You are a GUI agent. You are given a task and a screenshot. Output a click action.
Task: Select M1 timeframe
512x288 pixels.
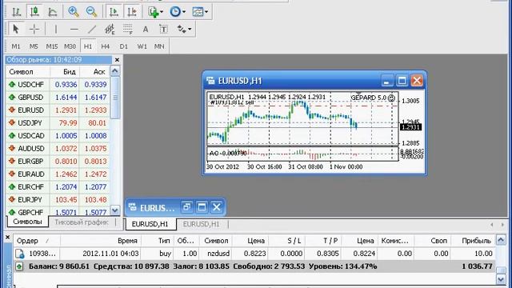point(16,46)
